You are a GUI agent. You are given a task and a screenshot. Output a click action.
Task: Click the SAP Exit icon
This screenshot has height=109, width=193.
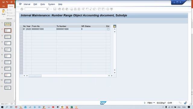63,9
